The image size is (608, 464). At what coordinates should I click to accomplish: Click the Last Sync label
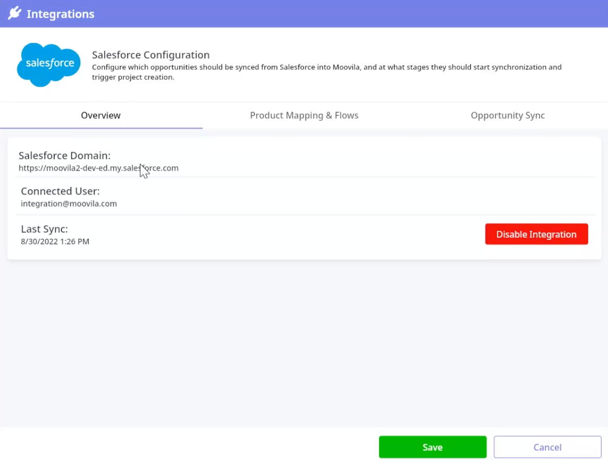tap(44, 229)
